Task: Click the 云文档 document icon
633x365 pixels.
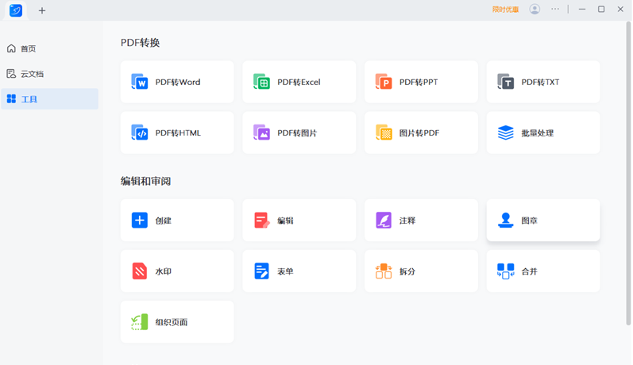Action: tap(11, 74)
